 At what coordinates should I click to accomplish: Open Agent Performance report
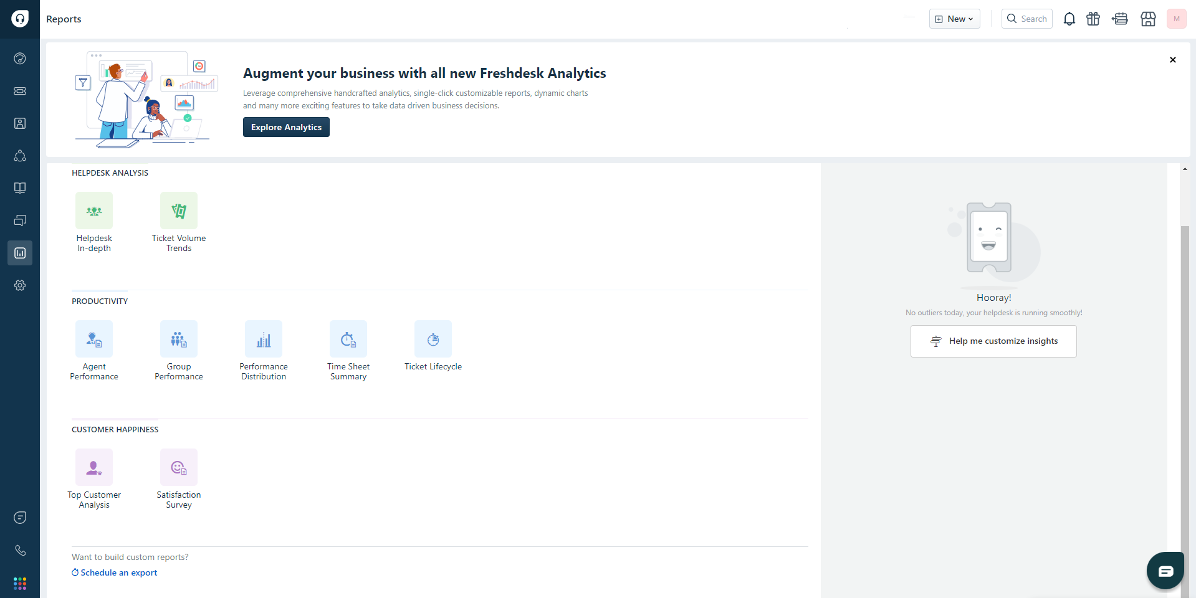click(x=94, y=351)
